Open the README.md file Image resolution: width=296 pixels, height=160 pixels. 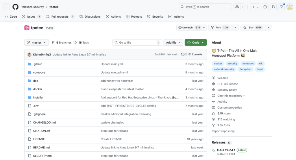[41, 147]
